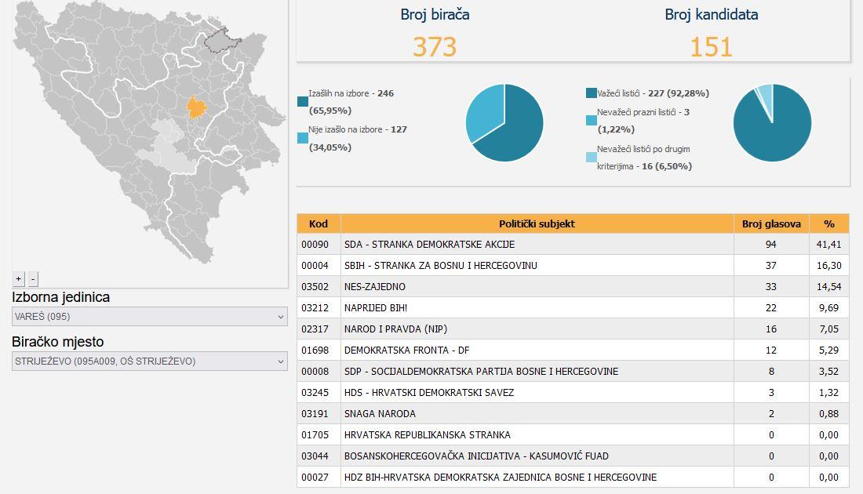Click the ballot validity pie chart
The width and height of the screenshot is (863, 494).
coord(772,122)
